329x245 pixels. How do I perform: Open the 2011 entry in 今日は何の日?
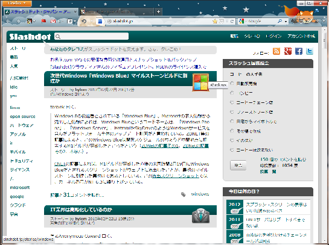pyautogui.click(x=276, y=223)
